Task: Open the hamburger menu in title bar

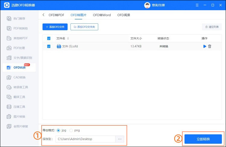Action: click(x=197, y=5)
